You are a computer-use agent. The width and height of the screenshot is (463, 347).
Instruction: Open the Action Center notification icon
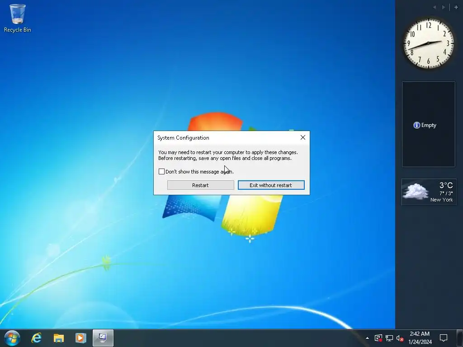click(x=444, y=338)
